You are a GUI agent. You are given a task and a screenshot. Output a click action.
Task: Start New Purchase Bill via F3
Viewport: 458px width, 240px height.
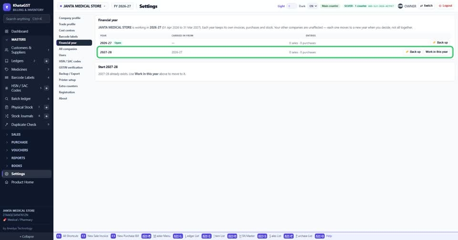pos(125,236)
